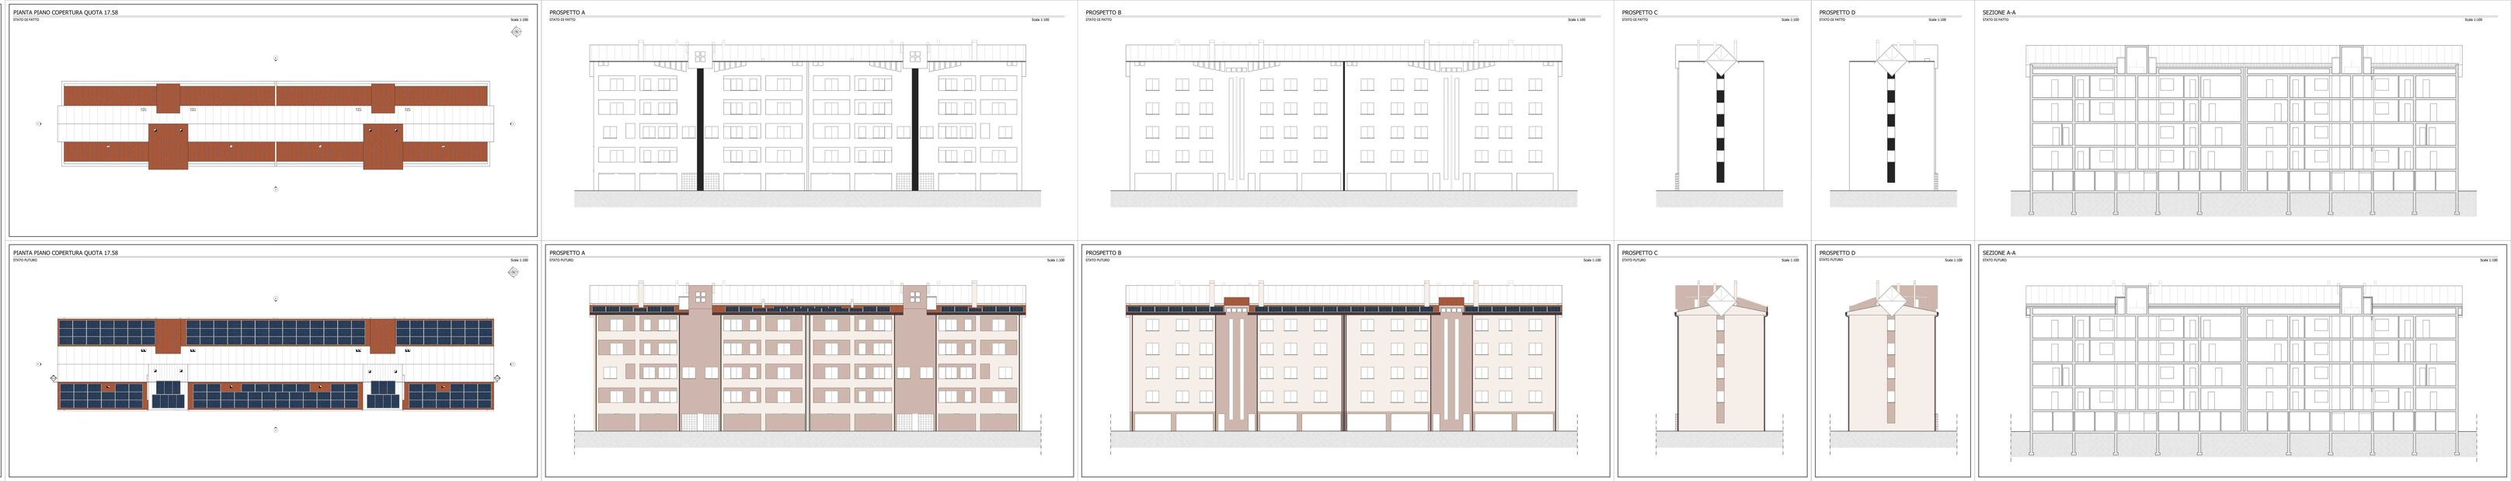This screenshot has width=2511, height=481.
Task: Select the colored future Prospetto C elevation drawing
Action: [1720, 361]
